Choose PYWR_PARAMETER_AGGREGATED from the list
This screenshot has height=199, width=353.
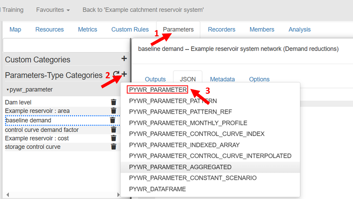coord(180,167)
